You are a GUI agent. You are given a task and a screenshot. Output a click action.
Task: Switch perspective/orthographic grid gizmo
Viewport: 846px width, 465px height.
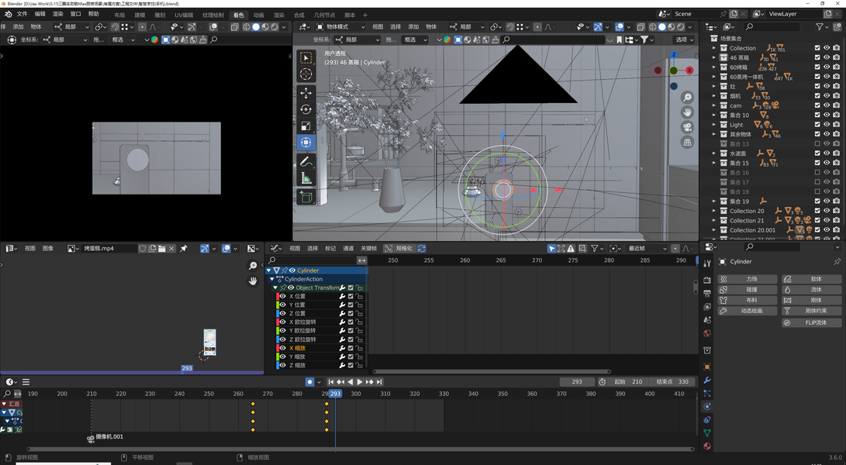[x=687, y=143]
